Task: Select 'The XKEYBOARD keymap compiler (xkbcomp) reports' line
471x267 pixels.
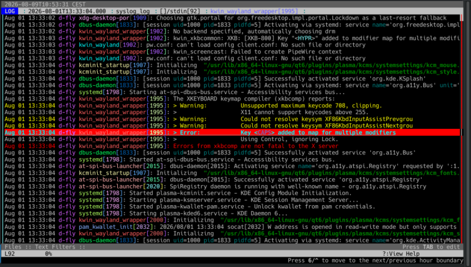Action: click(232, 99)
